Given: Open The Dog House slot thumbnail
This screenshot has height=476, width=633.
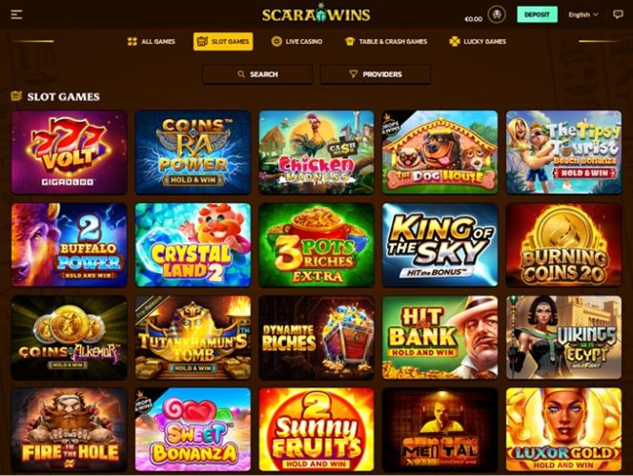Looking at the screenshot, I should pos(440,153).
